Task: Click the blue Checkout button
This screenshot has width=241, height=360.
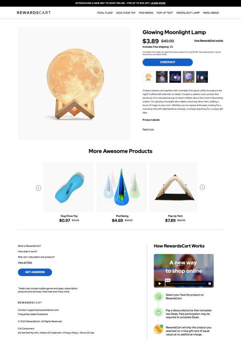Action: point(167,62)
